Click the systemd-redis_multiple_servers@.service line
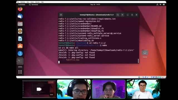 [90, 33]
